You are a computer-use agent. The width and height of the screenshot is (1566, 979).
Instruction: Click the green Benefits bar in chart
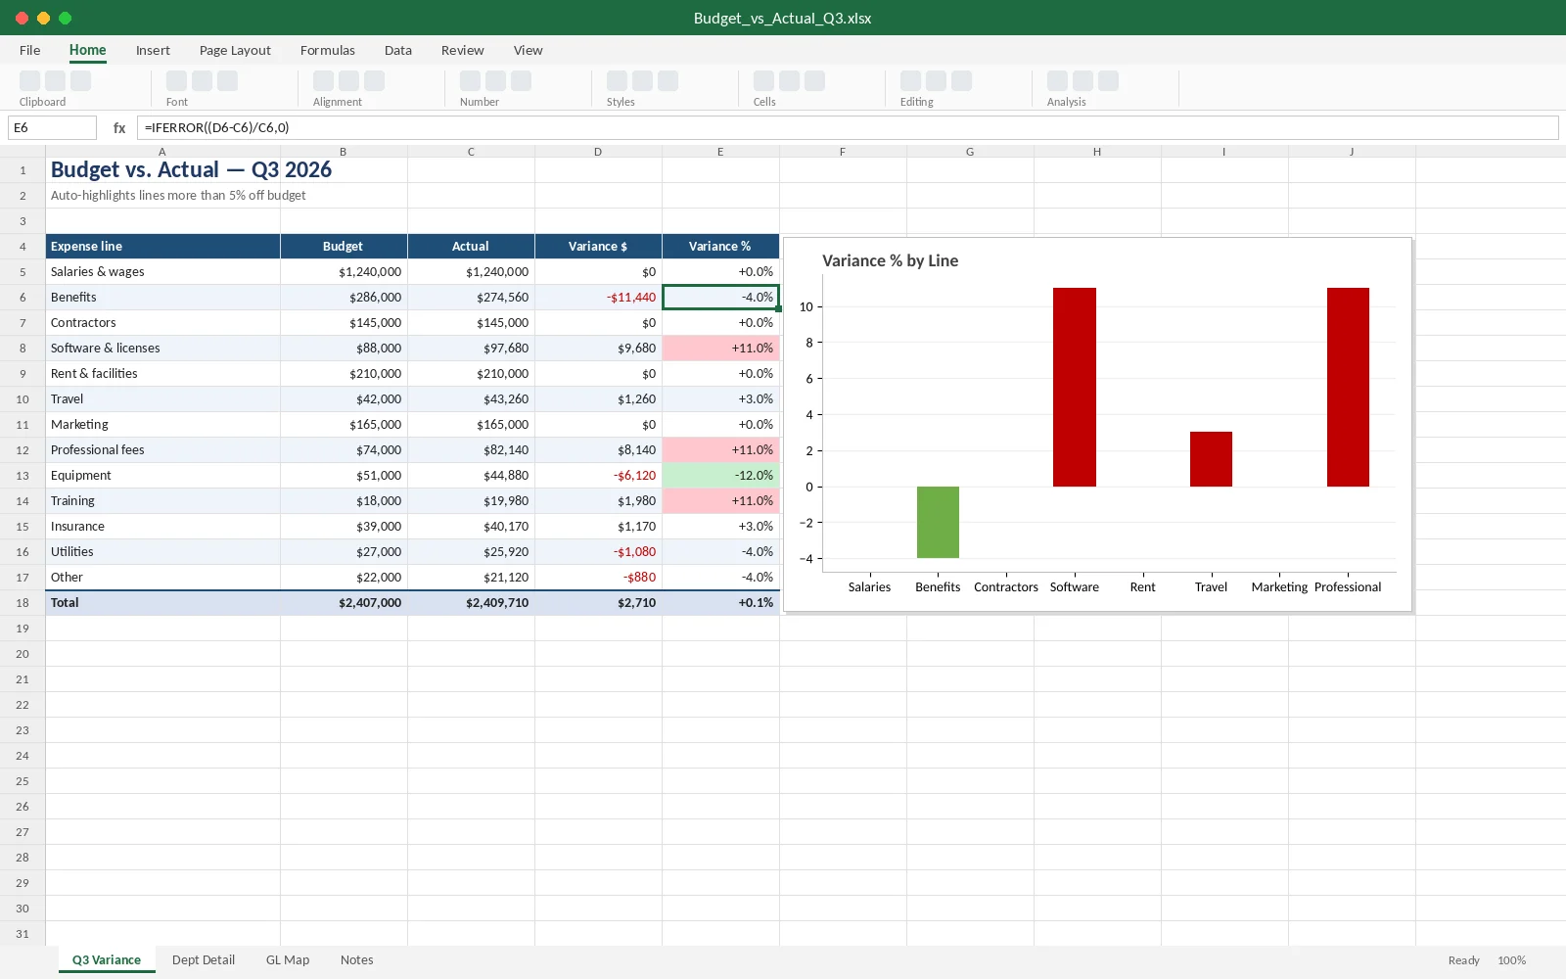pyautogui.click(x=938, y=522)
